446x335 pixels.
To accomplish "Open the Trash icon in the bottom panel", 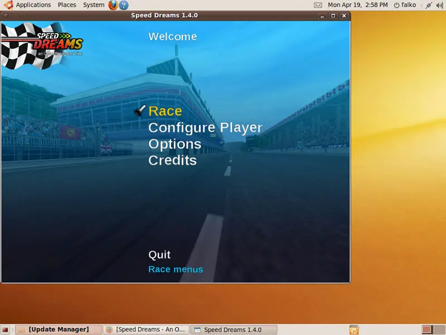I will pos(354,330).
